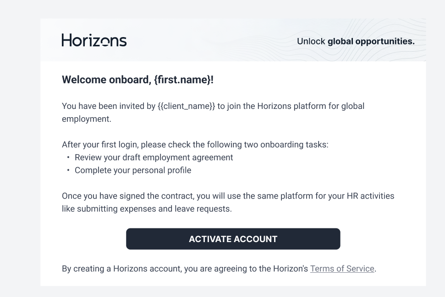Image resolution: width=445 pixels, height=297 pixels.
Task: Click the "After your first login" sentence
Action: coord(195,145)
